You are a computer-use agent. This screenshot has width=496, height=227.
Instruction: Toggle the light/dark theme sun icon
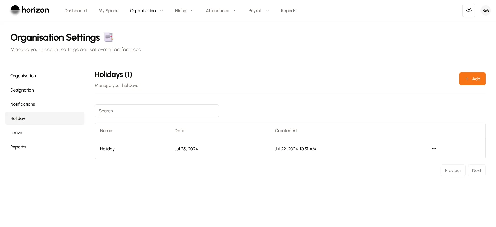(469, 10)
